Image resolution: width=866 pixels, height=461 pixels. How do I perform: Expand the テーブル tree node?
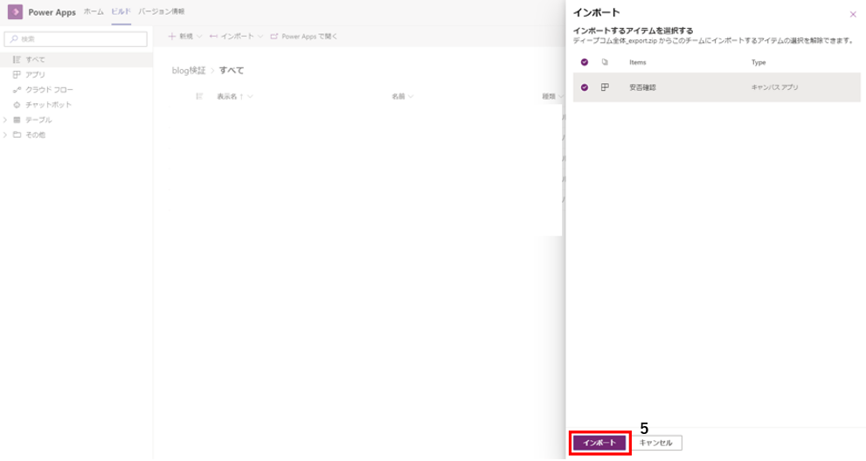click(5, 120)
